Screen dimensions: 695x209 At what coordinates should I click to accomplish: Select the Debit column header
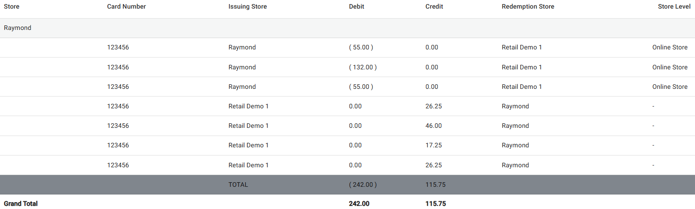[x=356, y=7]
